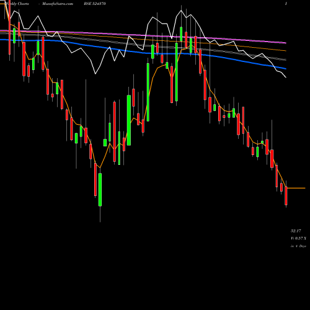Click the 'MunafaSutra.com' label
310x310 pixels.
[58, 4]
